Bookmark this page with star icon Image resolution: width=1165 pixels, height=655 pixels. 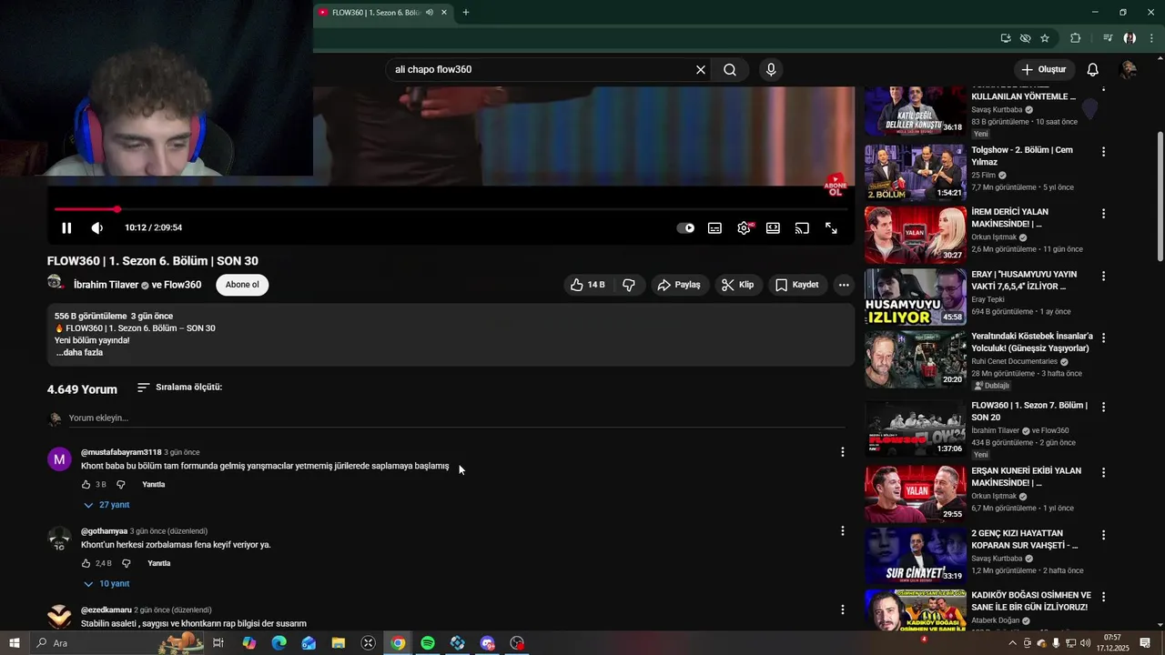coord(1045,38)
